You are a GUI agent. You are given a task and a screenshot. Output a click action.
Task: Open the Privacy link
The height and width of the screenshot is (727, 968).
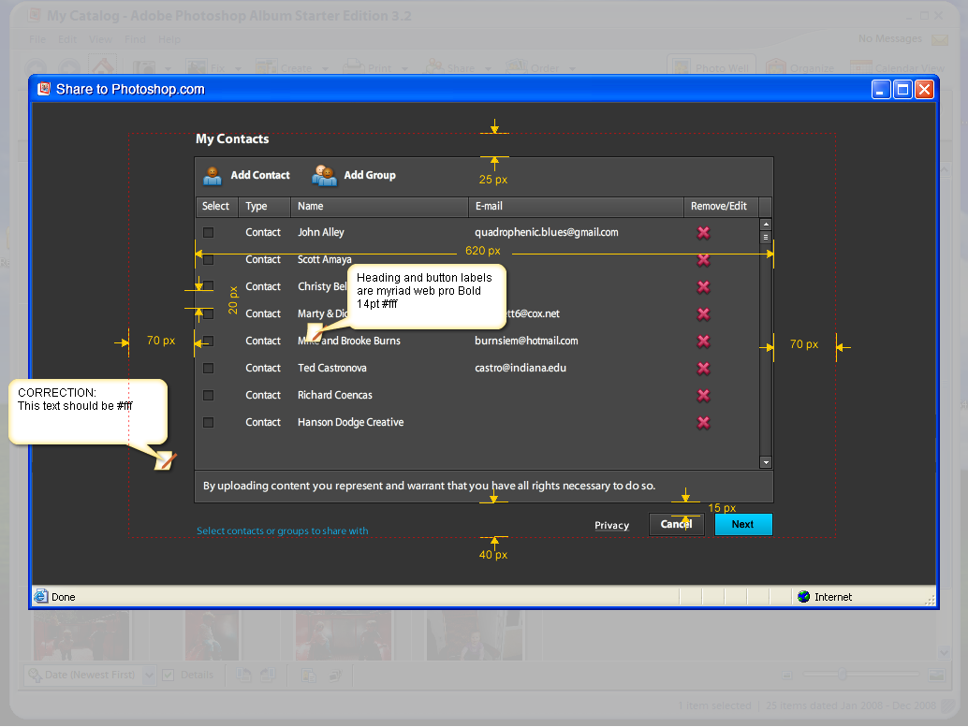(612, 525)
